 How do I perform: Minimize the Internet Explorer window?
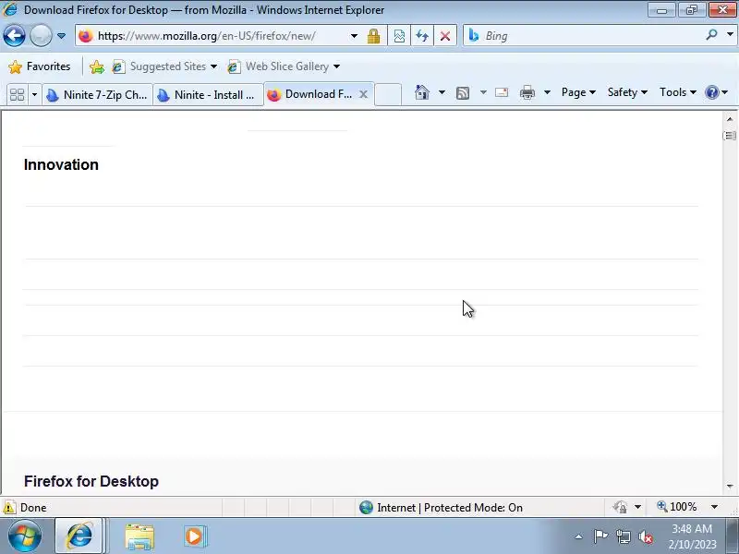[661, 10]
